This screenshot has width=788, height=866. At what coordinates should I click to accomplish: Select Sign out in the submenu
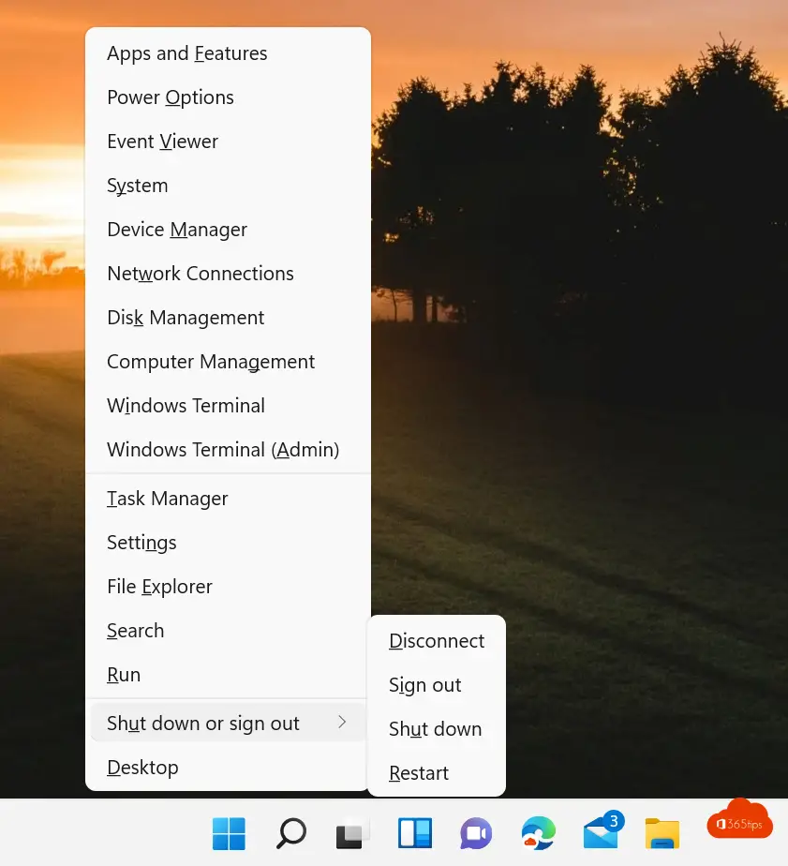tap(437, 685)
